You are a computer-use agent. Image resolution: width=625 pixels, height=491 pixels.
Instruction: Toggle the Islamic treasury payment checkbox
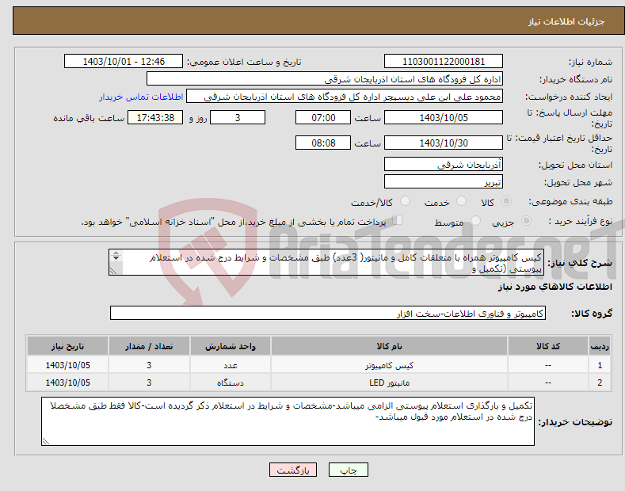pyautogui.click(x=398, y=219)
